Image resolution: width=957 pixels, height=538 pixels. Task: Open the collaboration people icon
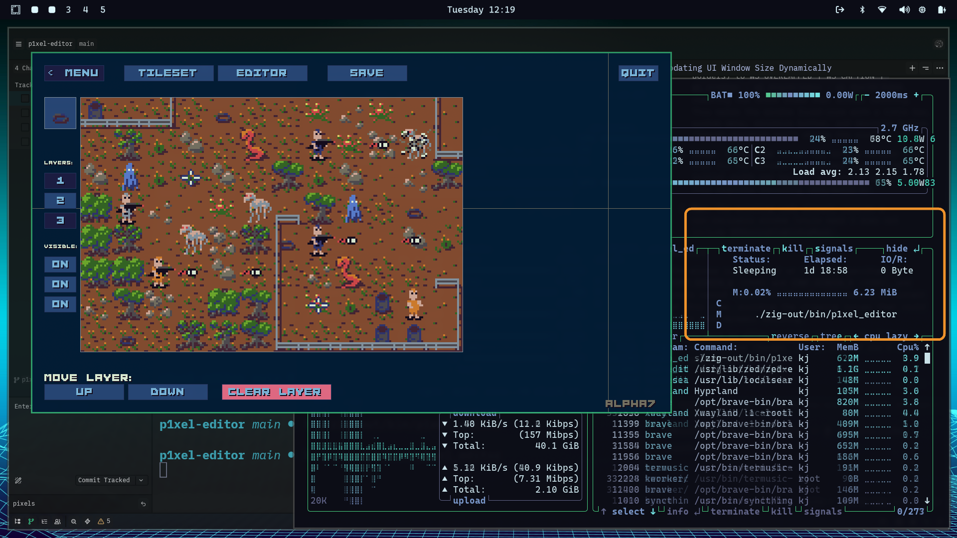pos(57,521)
